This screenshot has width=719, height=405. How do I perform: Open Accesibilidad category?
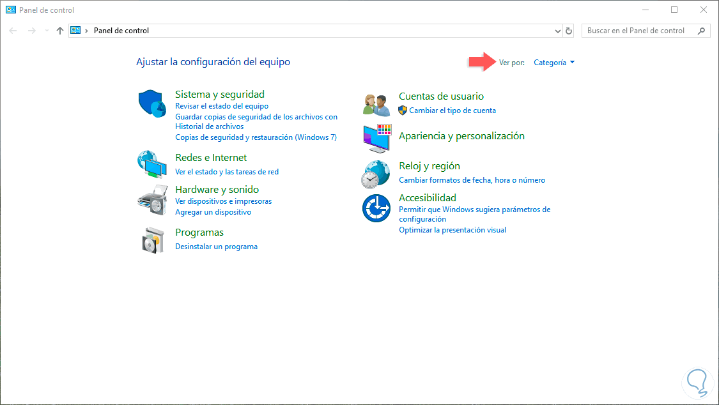(x=428, y=198)
